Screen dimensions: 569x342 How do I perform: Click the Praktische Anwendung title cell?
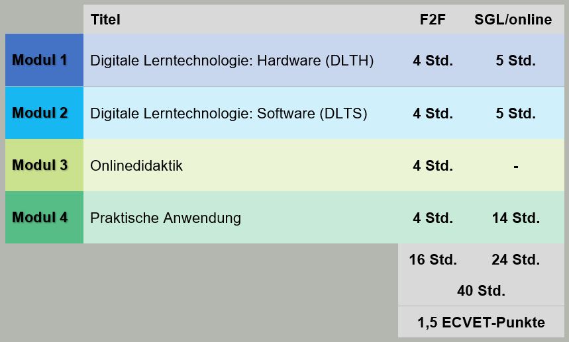(x=166, y=218)
